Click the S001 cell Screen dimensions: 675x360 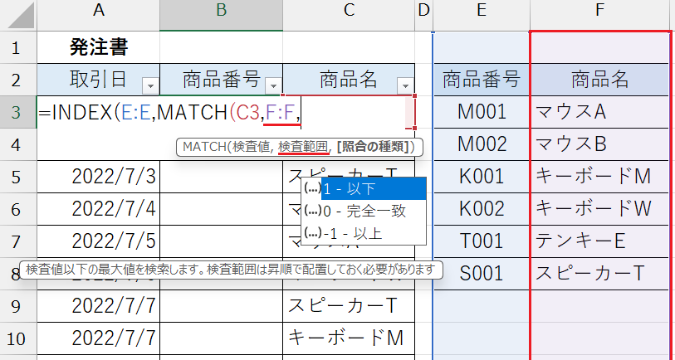pos(482,274)
